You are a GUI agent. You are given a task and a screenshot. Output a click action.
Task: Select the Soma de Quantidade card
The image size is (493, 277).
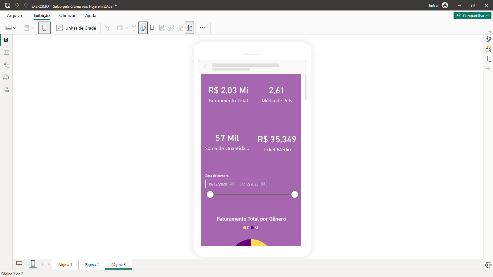coord(227,142)
